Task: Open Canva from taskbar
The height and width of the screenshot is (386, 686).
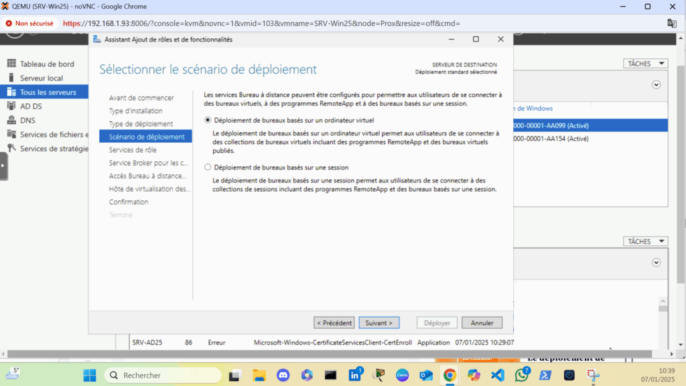Action: coord(402,375)
